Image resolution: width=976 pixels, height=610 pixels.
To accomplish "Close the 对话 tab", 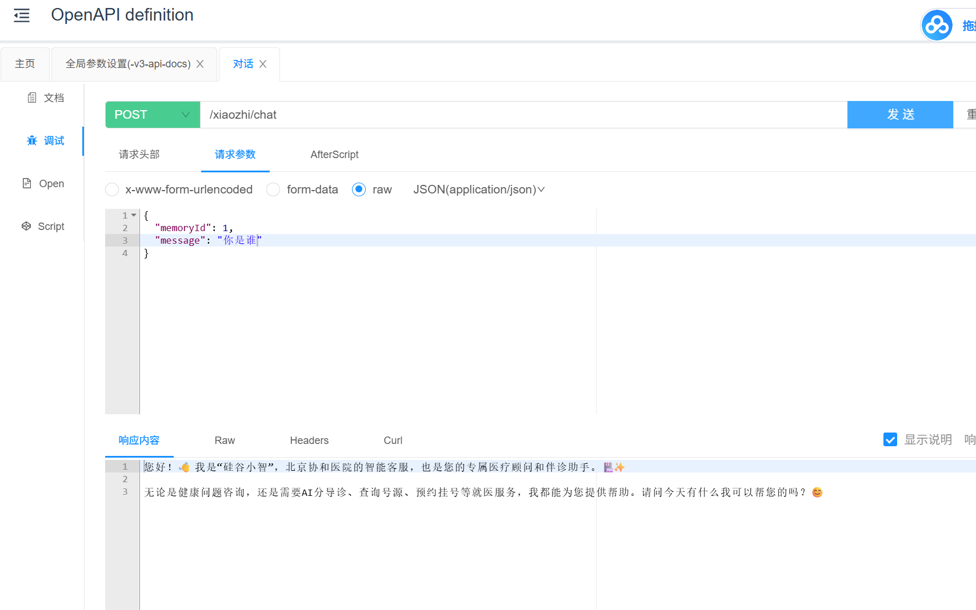I will 263,64.
